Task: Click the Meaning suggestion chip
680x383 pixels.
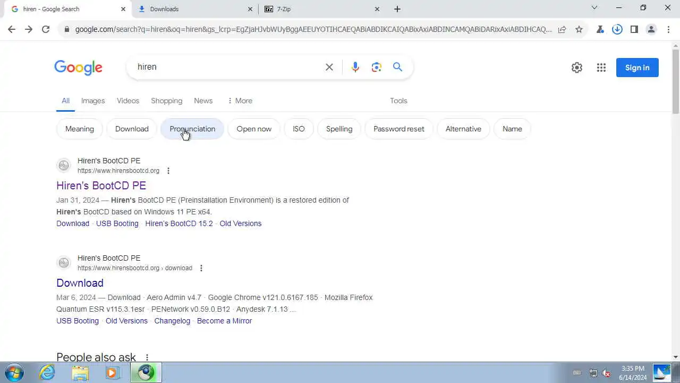Action: click(x=80, y=129)
